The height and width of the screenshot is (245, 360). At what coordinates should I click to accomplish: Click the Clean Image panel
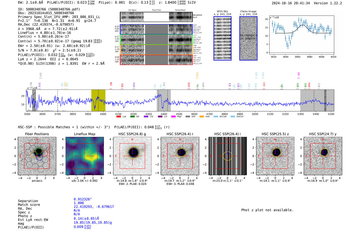248,38
